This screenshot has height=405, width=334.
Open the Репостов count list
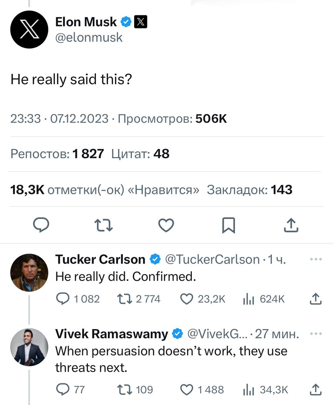point(57,154)
